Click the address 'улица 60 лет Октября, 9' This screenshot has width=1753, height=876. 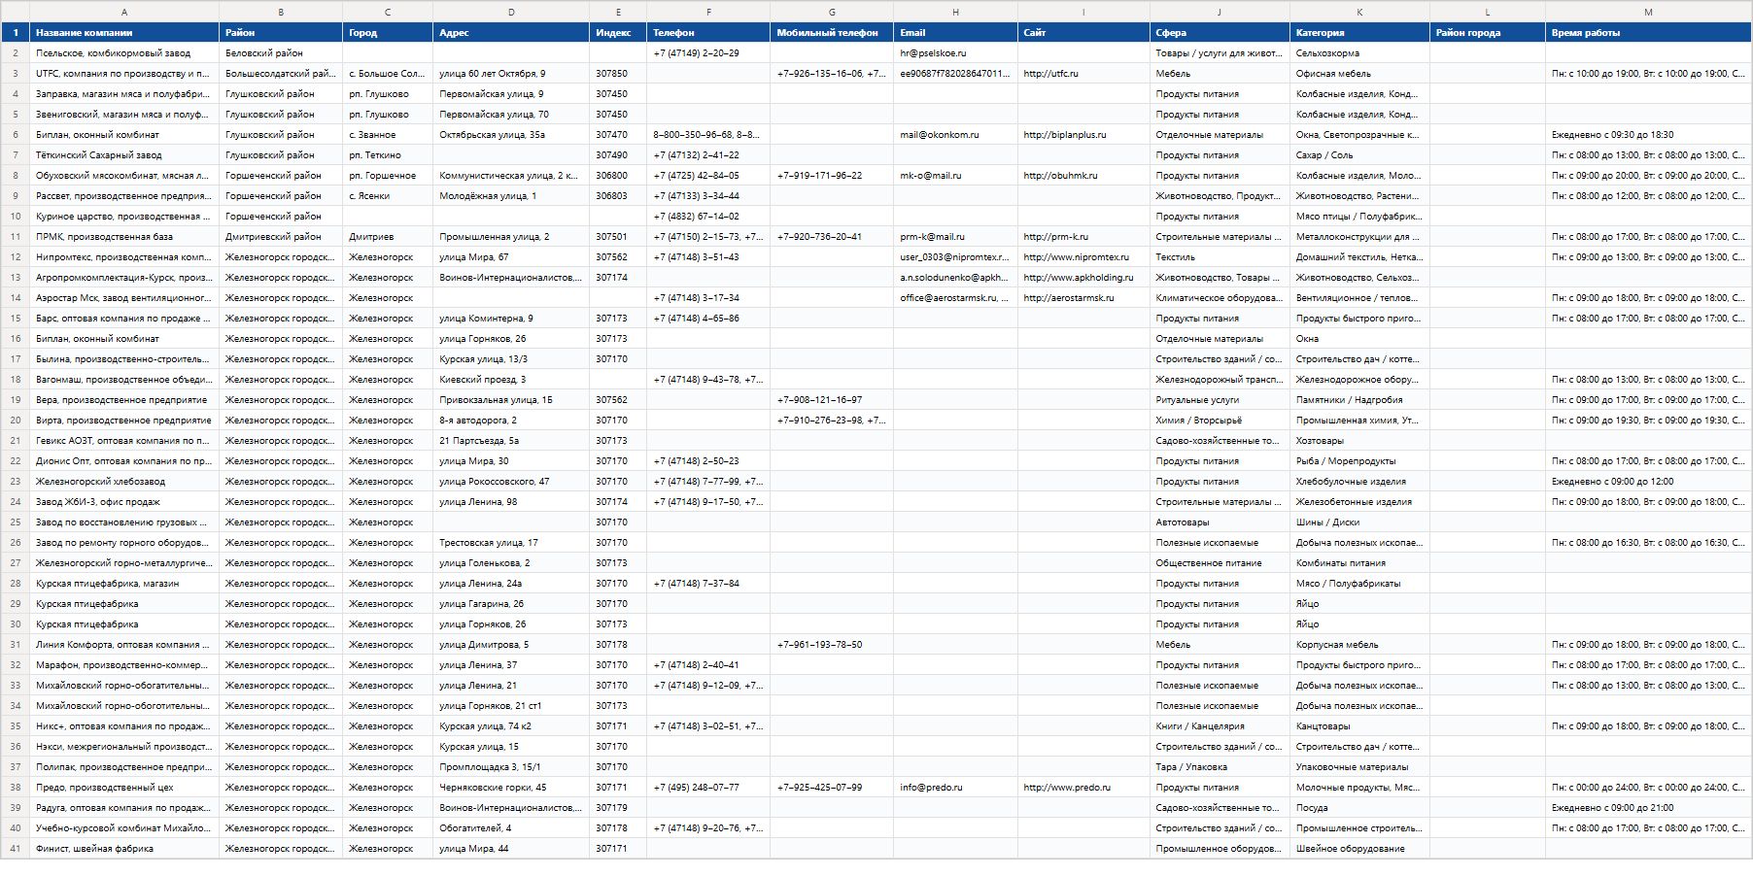[x=511, y=74]
